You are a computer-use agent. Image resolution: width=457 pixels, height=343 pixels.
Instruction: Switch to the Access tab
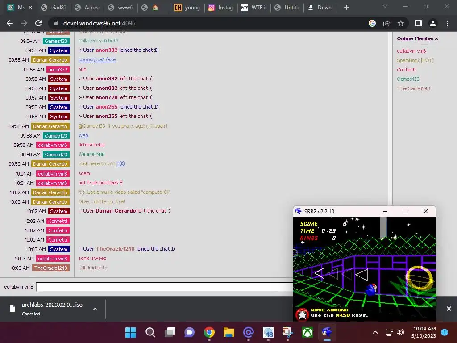tap(87, 8)
